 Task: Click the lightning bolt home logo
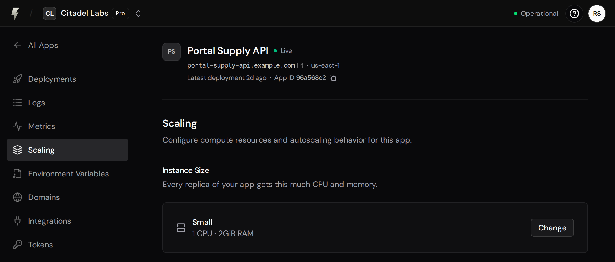pos(15,14)
